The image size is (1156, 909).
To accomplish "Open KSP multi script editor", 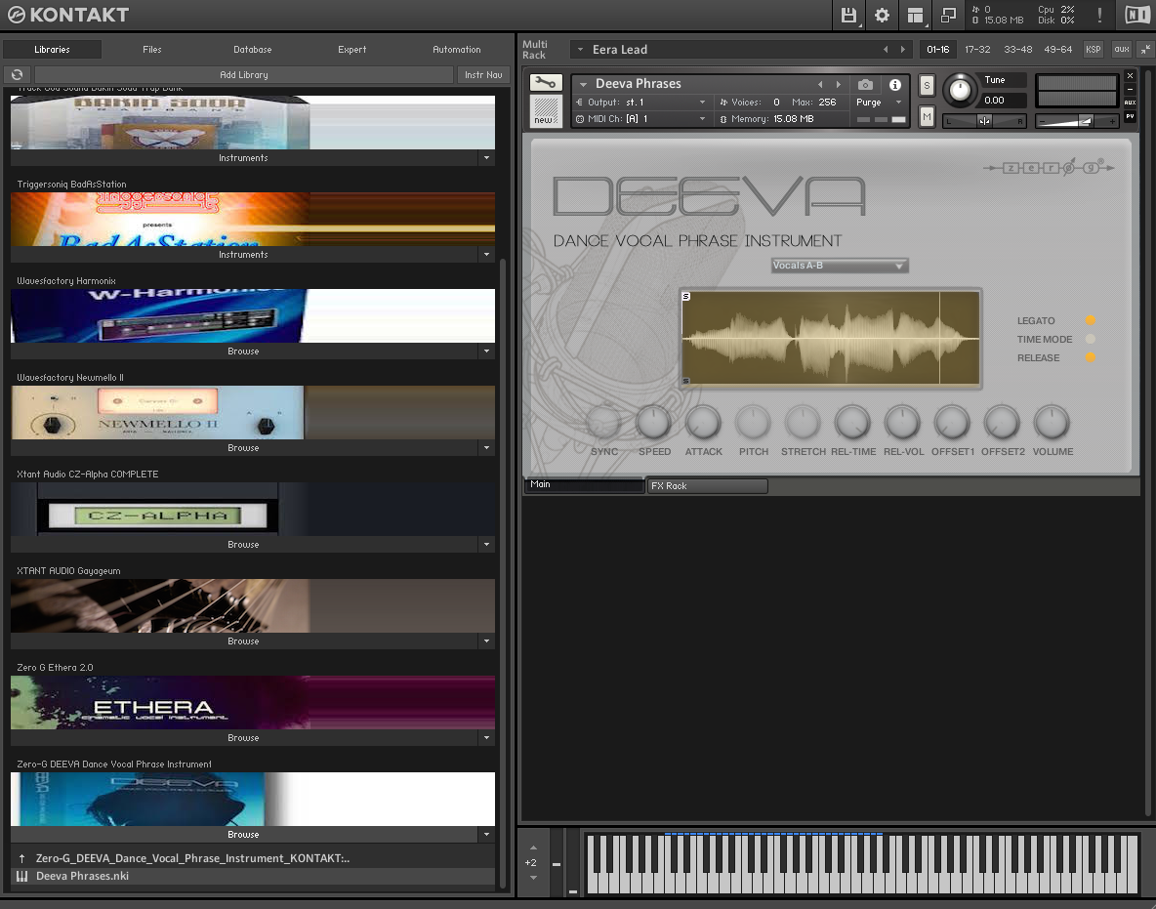I will tap(1093, 50).
